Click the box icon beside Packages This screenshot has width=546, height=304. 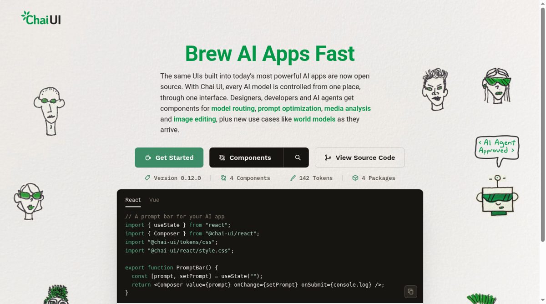355,178
